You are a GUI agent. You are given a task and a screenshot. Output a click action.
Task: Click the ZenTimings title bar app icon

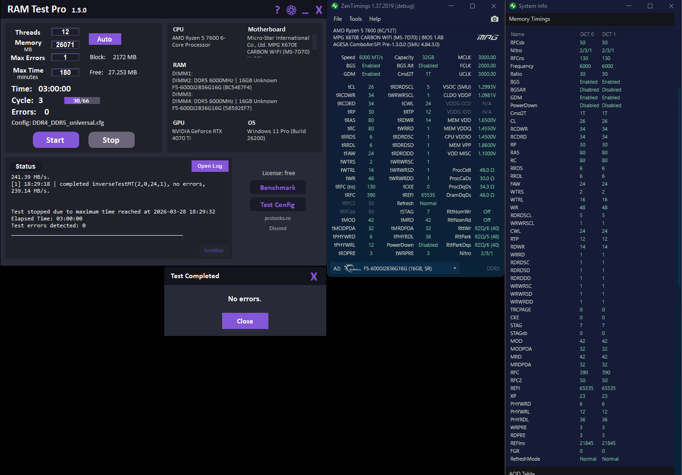tap(335, 6)
